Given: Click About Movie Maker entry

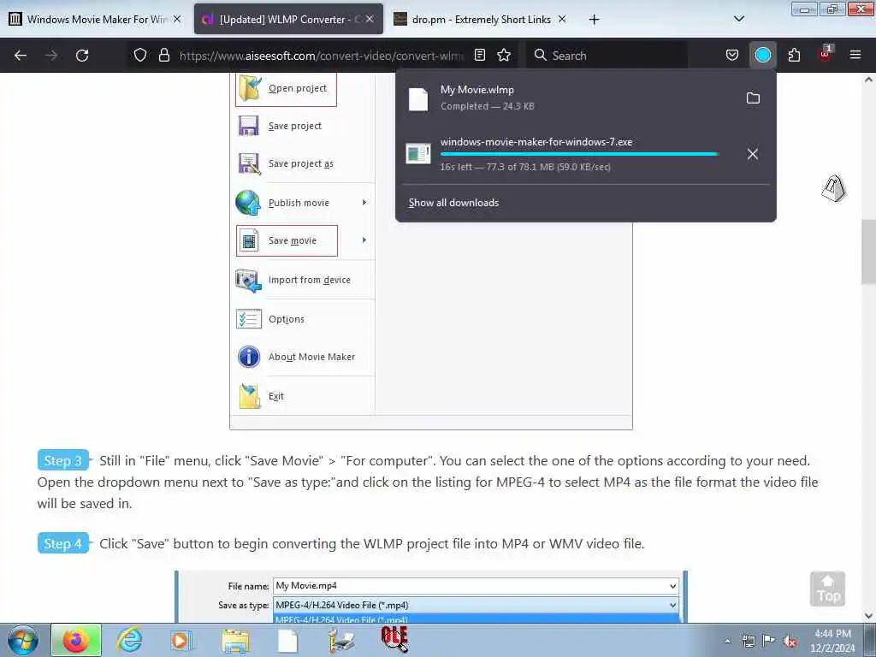Looking at the screenshot, I should 296,357.
